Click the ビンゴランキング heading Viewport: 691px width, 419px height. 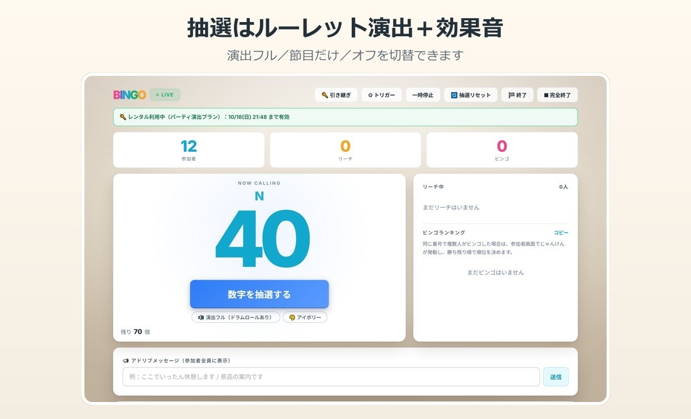pos(444,233)
